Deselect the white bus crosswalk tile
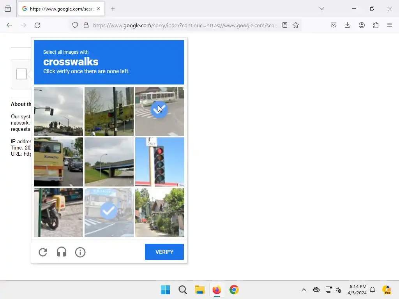Image resolution: width=399 pixels, height=299 pixels. 159,111
